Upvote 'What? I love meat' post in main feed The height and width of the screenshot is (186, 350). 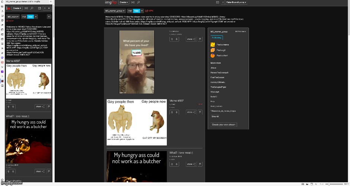172,164
